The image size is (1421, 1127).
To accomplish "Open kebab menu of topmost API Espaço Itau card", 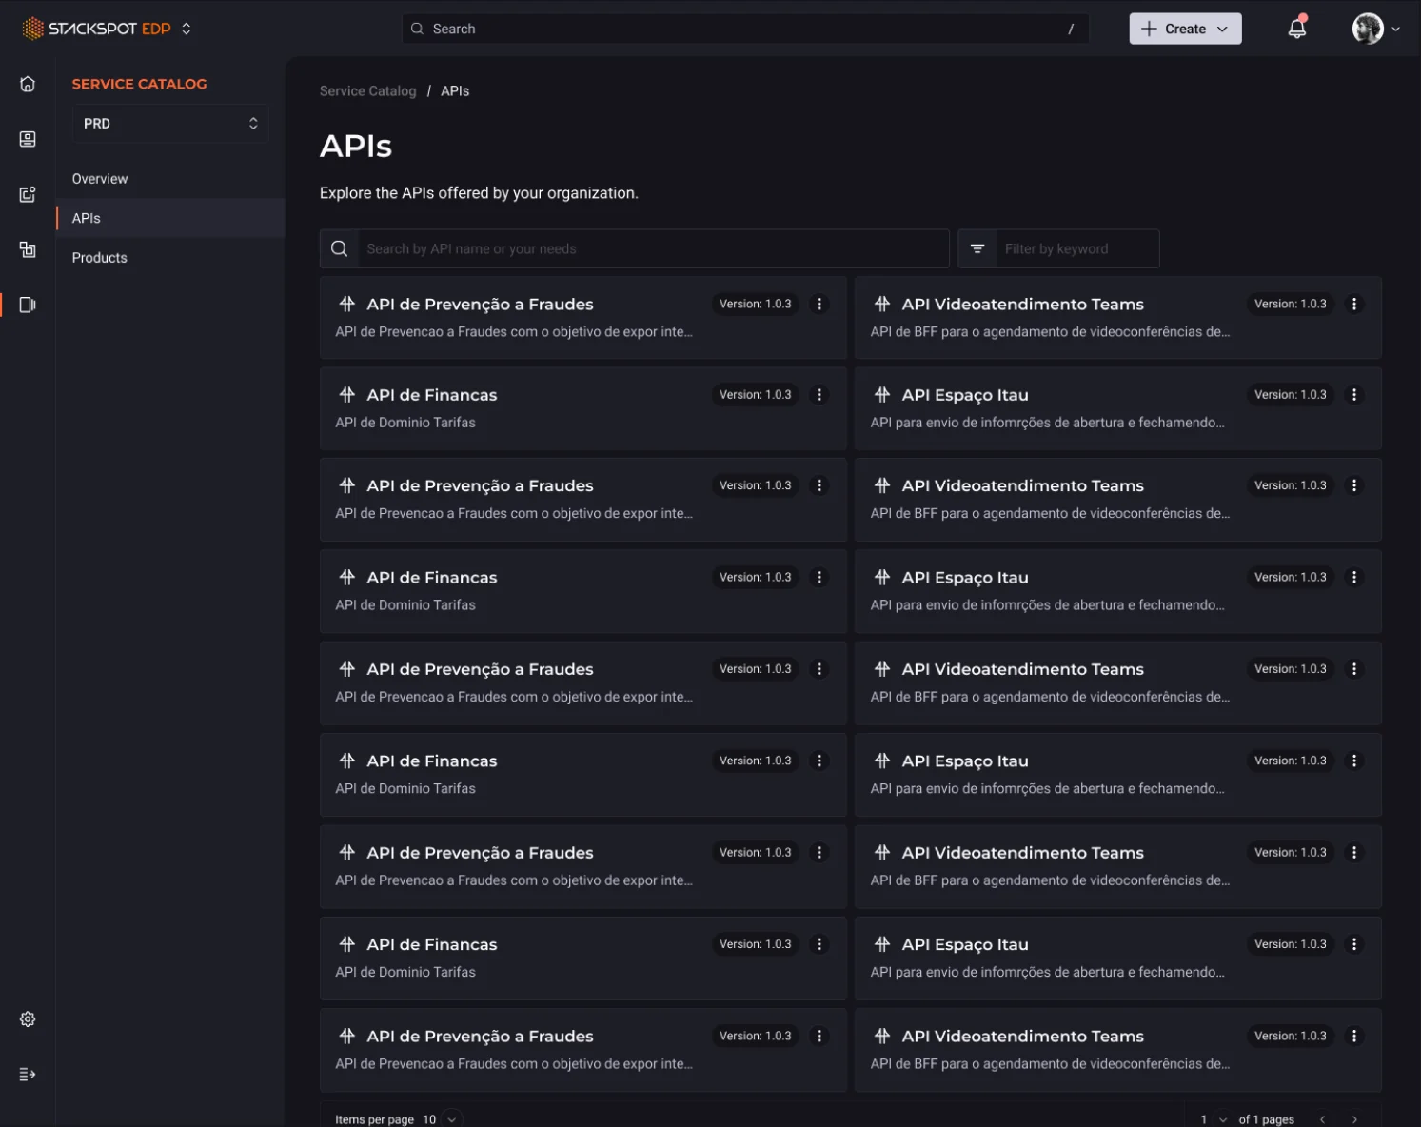I will click(x=1354, y=395).
